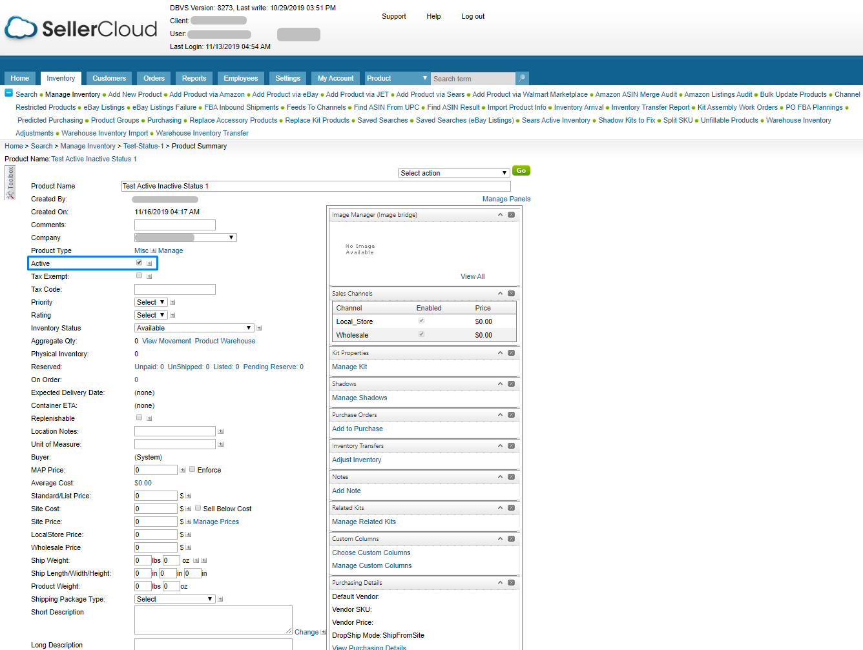Go to the Orders tab
Viewport: 863px width, 650px height.
[x=154, y=79]
